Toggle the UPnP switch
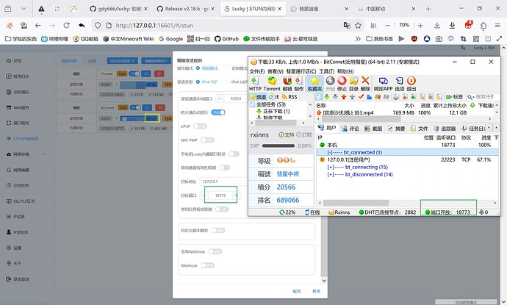Screen dimensions: 507x305 198,126
